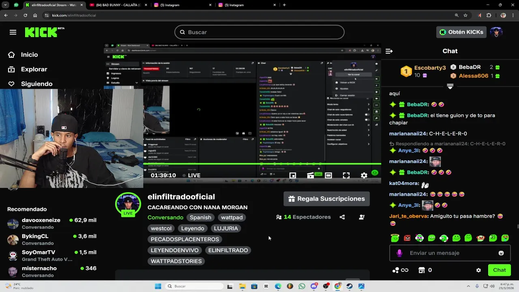Click the wattpad tag
Screen dimensions: 519x292
pyautogui.click(x=232, y=217)
